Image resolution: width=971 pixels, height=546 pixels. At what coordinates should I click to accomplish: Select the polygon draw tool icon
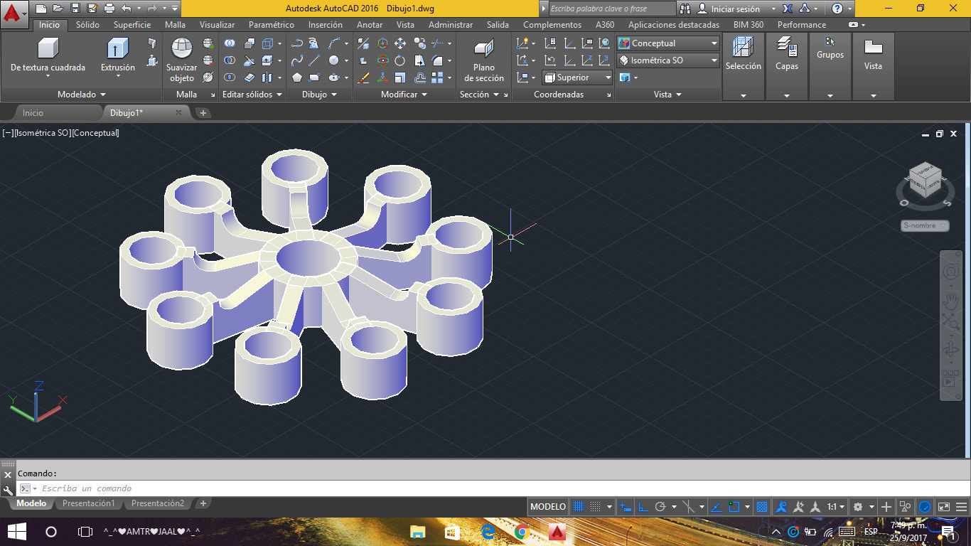296,77
